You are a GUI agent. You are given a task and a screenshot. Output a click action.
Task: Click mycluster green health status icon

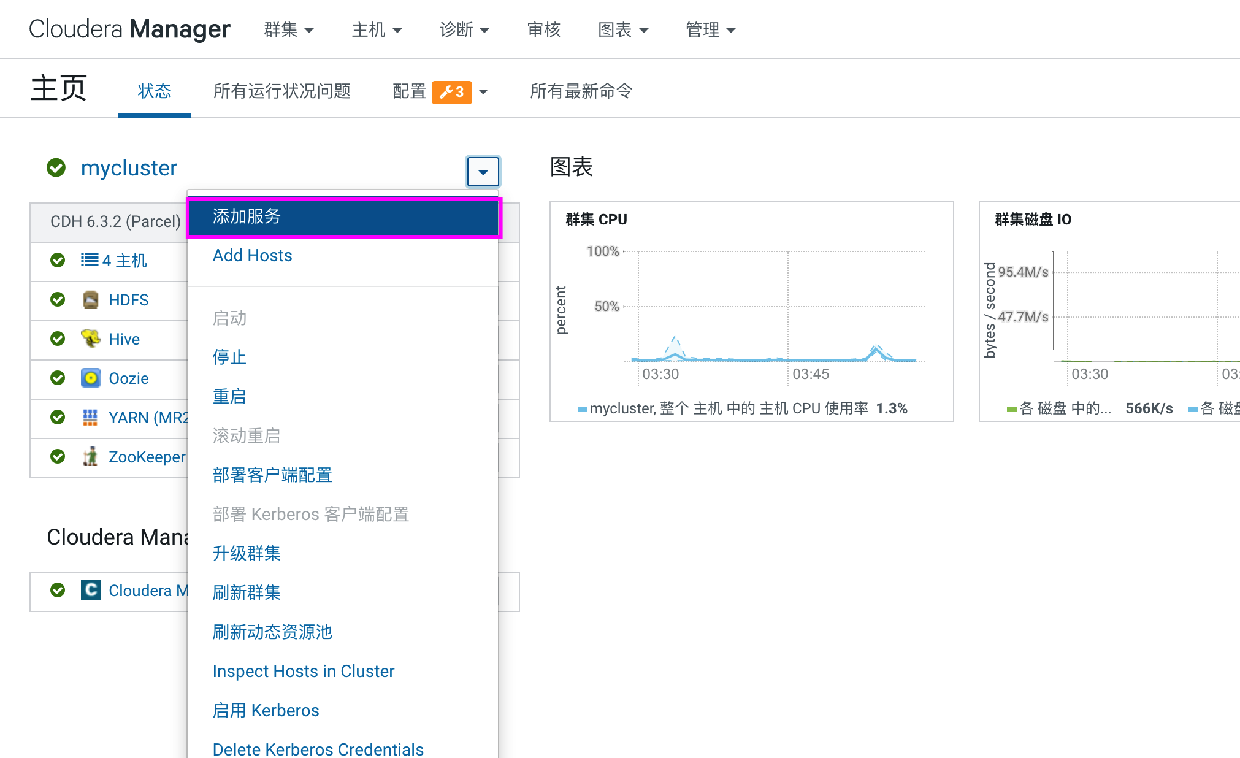pos(56,167)
